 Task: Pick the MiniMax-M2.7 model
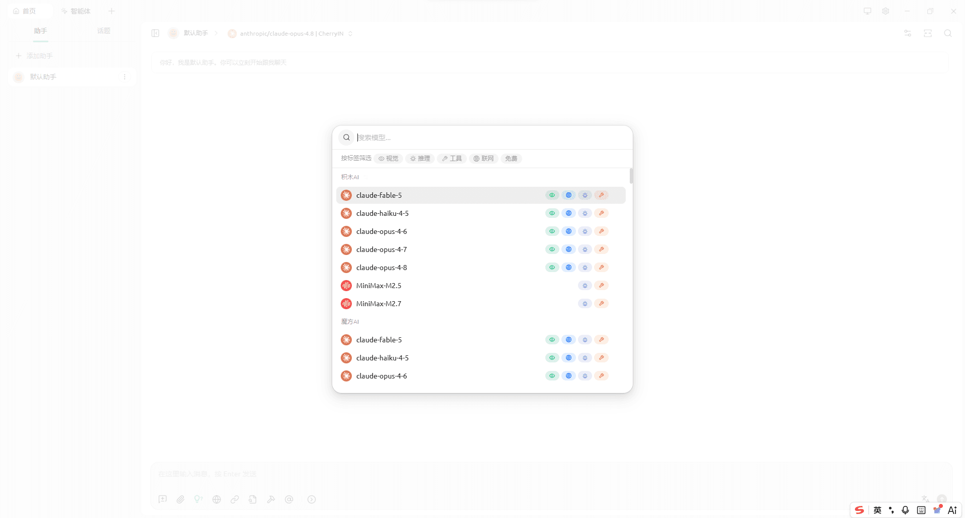(481, 304)
